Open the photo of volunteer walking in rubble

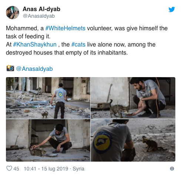click(x=48, y=98)
